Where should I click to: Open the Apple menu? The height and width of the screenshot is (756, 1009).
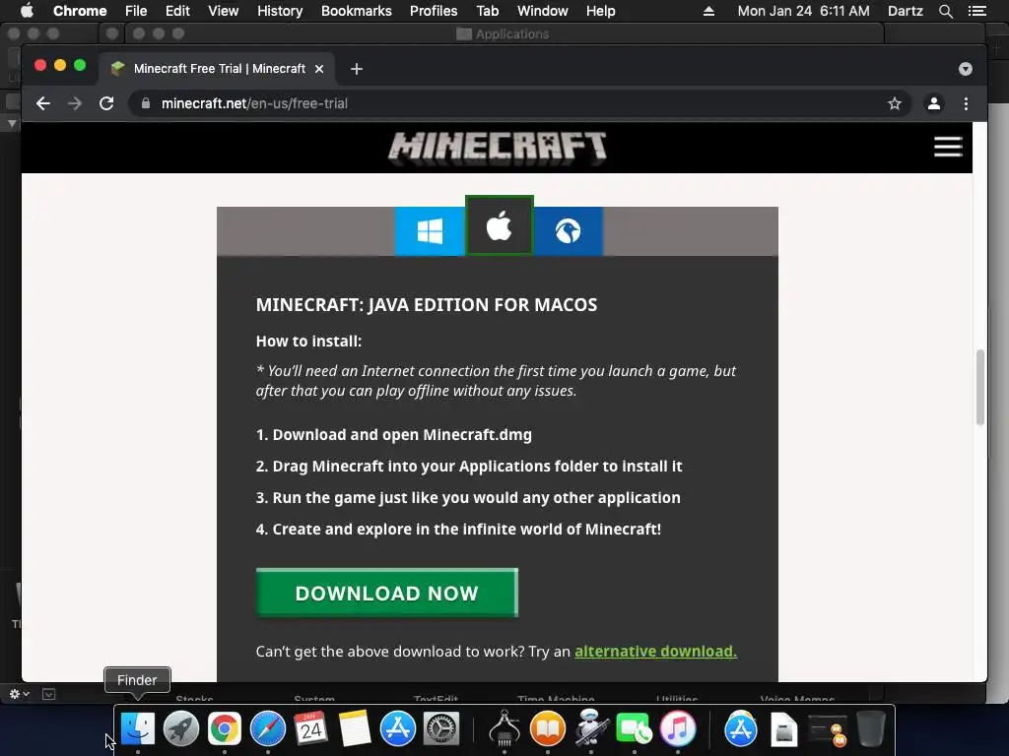click(27, 11)
